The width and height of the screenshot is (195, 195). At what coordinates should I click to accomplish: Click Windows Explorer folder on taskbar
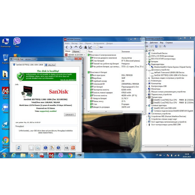click(x=23, y=155)
